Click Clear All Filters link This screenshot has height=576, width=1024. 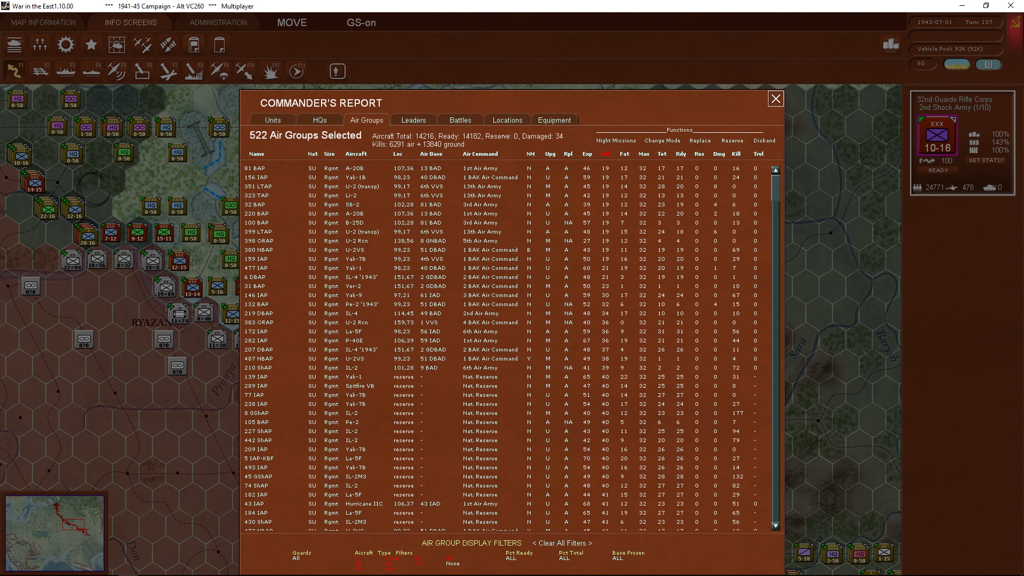pyautogui.click(x=562, y=543)
